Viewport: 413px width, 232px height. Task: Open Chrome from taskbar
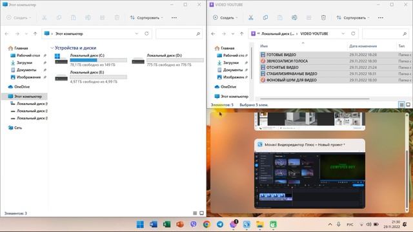tap(206, 224)
